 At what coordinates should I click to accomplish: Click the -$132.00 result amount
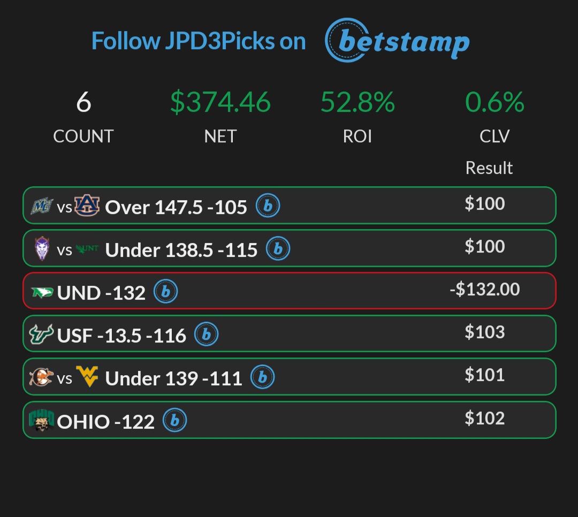484,290
